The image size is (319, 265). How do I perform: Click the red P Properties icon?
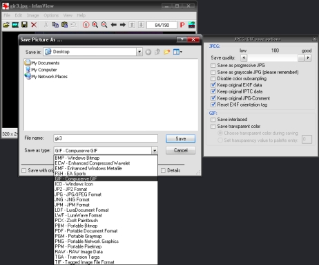182,25
